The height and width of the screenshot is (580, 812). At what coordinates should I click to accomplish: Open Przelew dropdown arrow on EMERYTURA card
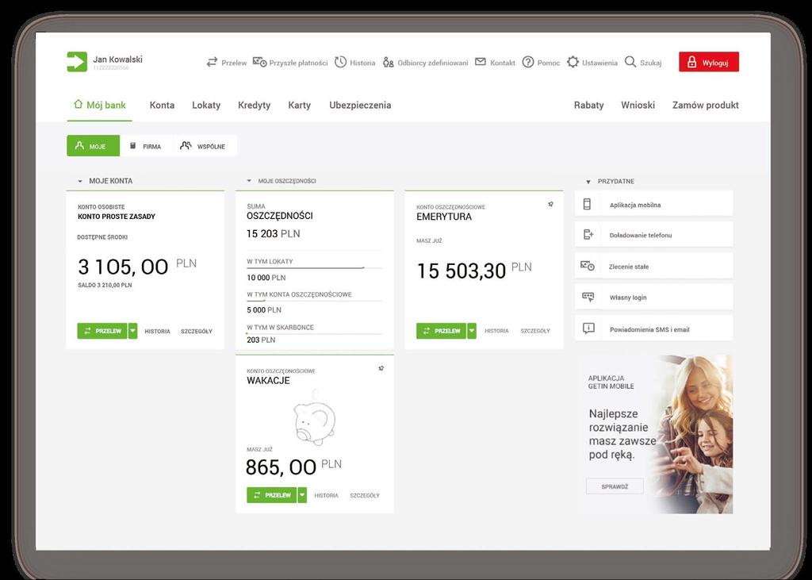pos(472,331)
